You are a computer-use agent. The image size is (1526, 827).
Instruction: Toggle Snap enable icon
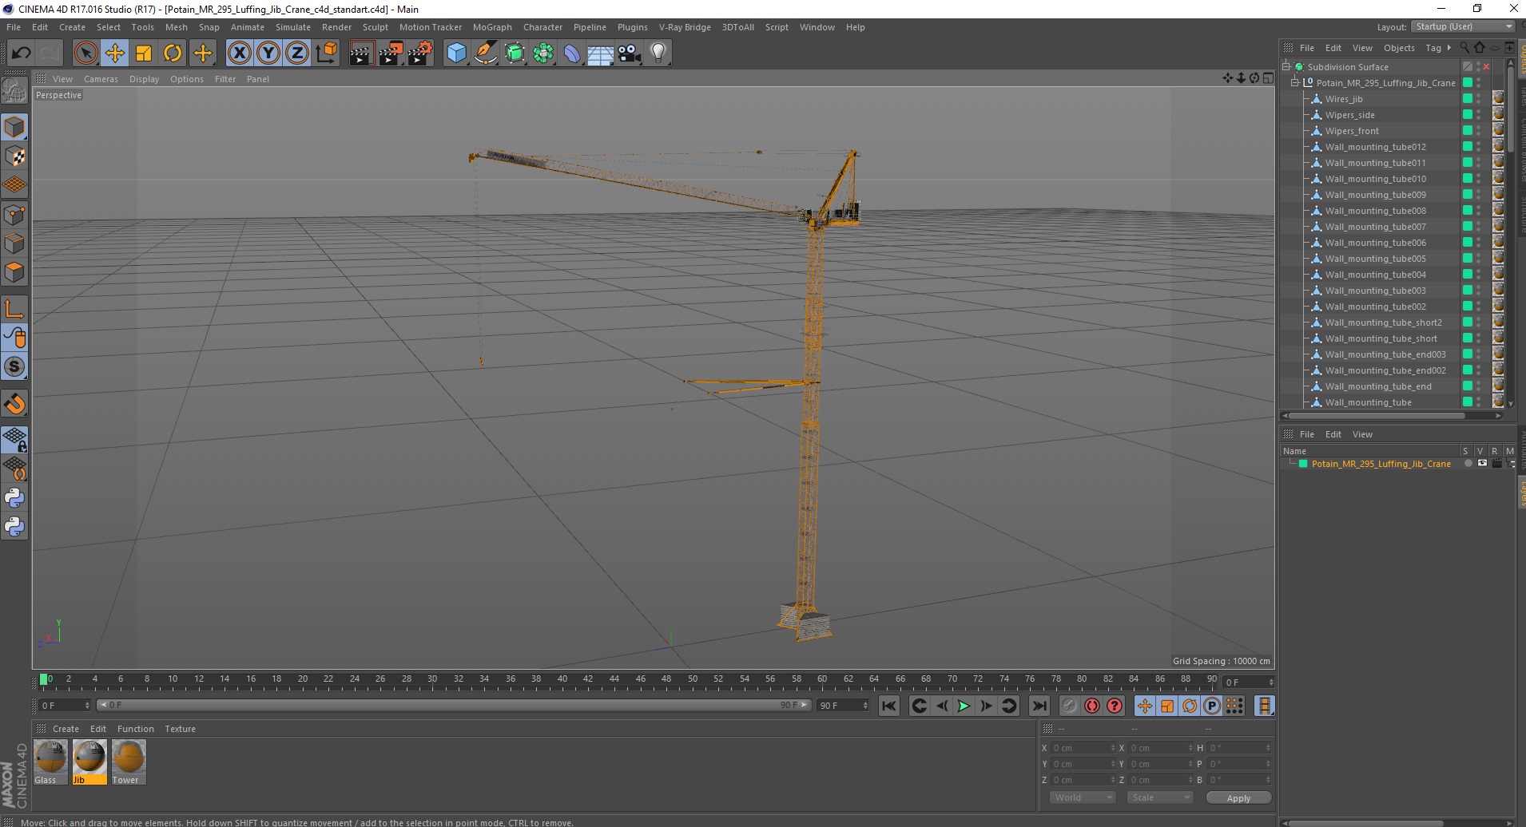[14, 367]
